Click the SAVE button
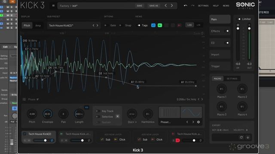275x154 pixels. point(140,6)
